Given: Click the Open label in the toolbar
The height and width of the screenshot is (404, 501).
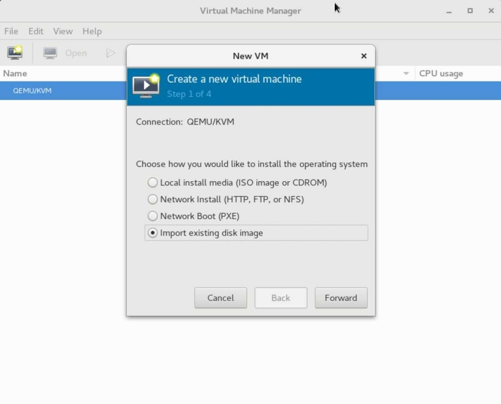Looking at the screenshot, I should (x=76, y=53).
